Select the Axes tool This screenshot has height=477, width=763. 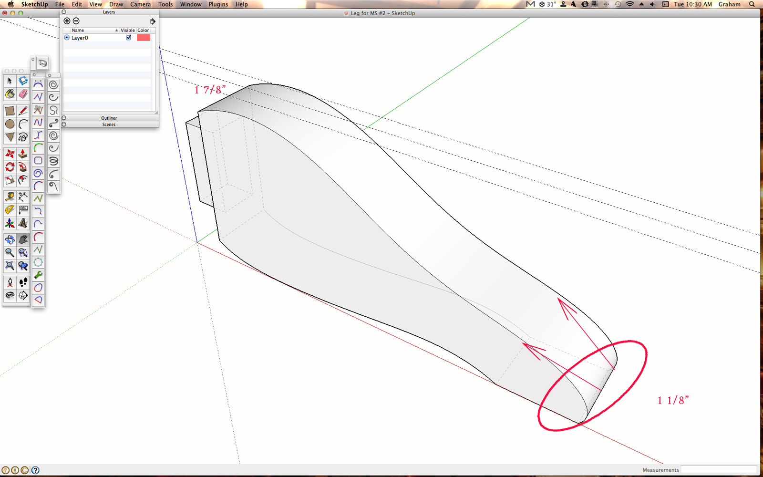pos(10,223)
